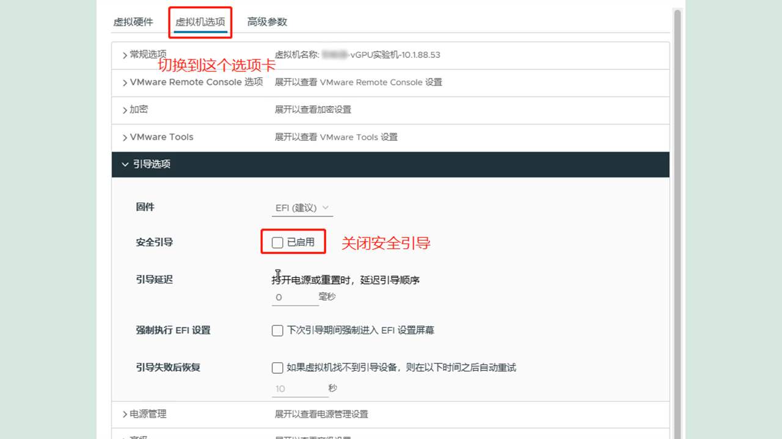Check 下次引导期间强制进入 EFI 设置屏幕 checkbox
782x439 pixels.
pyautogui.click(x=277, y=330)
